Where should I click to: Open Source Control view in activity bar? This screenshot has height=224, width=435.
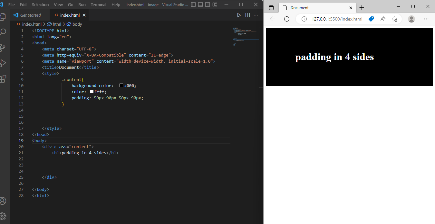[x=3, y=48]
